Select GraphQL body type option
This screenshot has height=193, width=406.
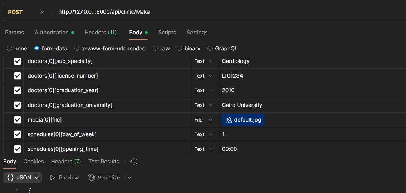(210, 49)
